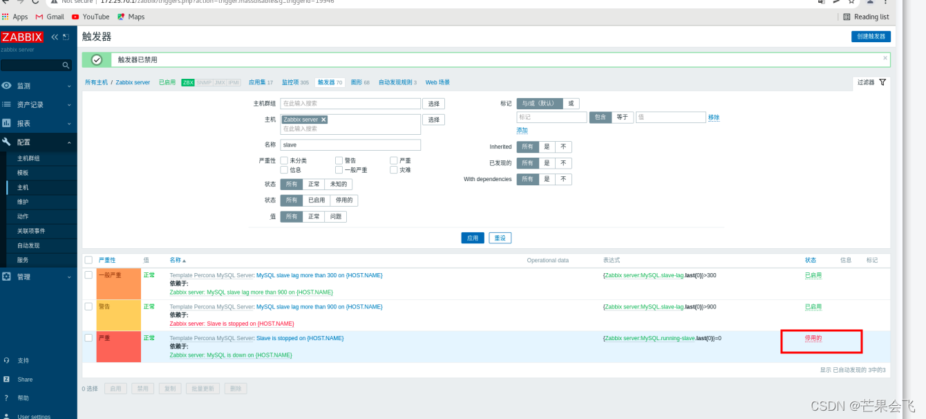Viewport: 926px width, 419px height.
Task: Click the 主机群组 search input
Action: (x=350, y=104)
